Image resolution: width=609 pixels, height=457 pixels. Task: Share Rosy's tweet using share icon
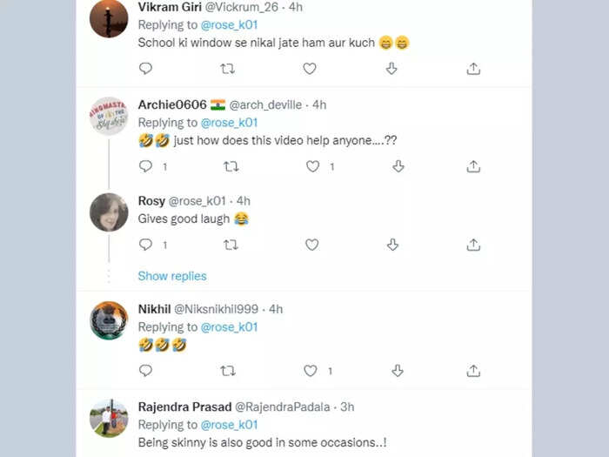click(473, 245)
